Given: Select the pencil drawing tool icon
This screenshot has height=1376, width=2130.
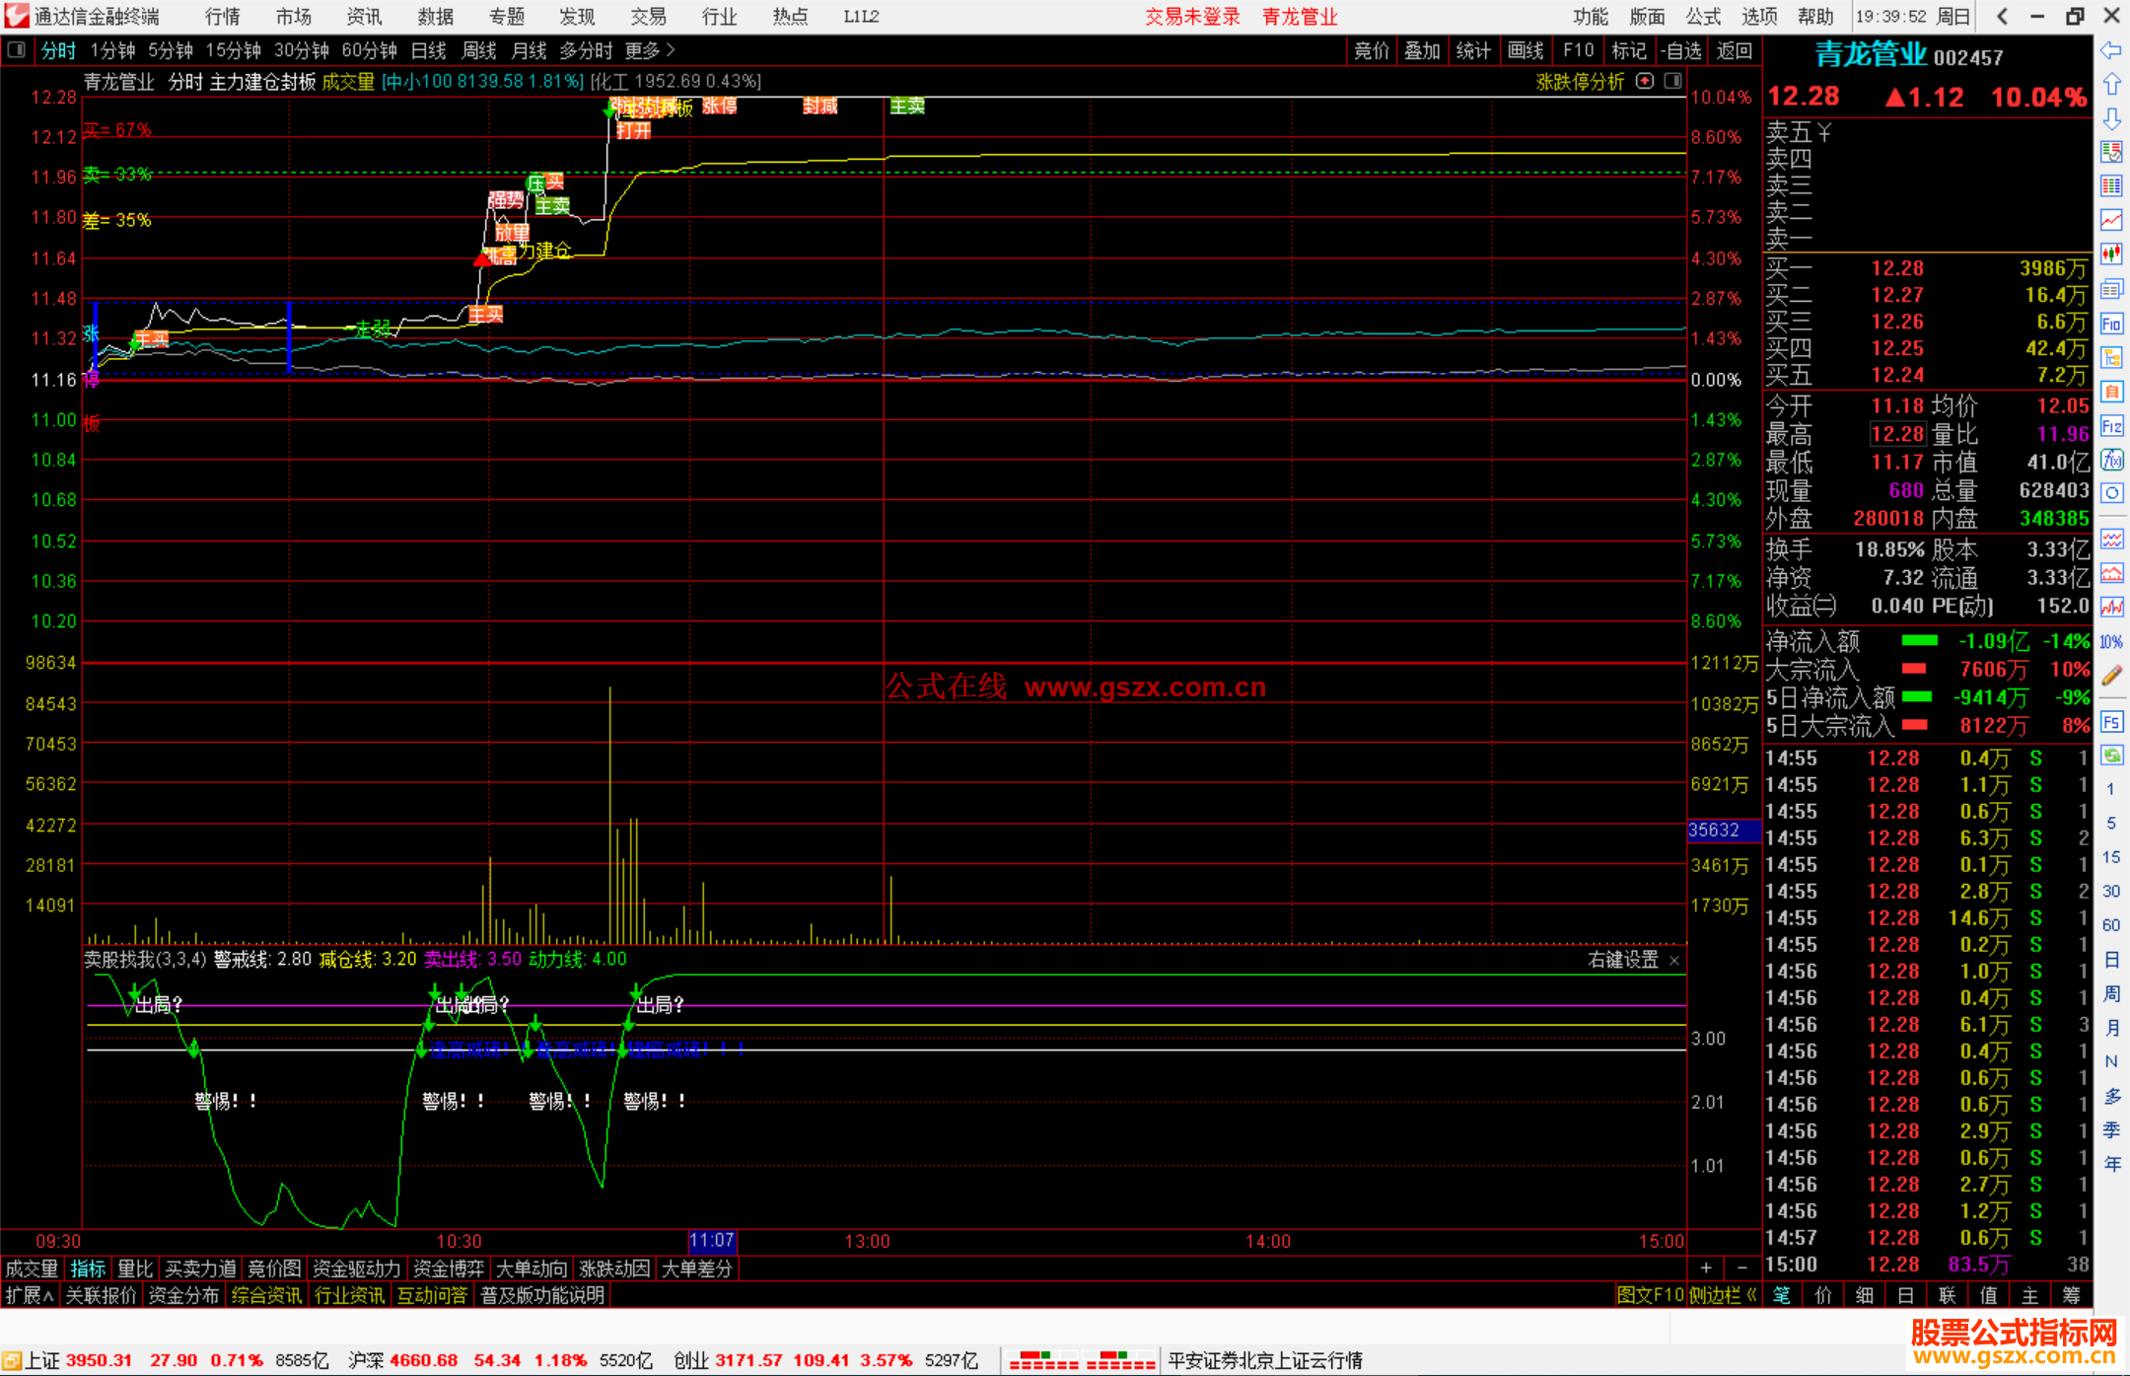Looking at the screenshot, I should coord(2111,676).
